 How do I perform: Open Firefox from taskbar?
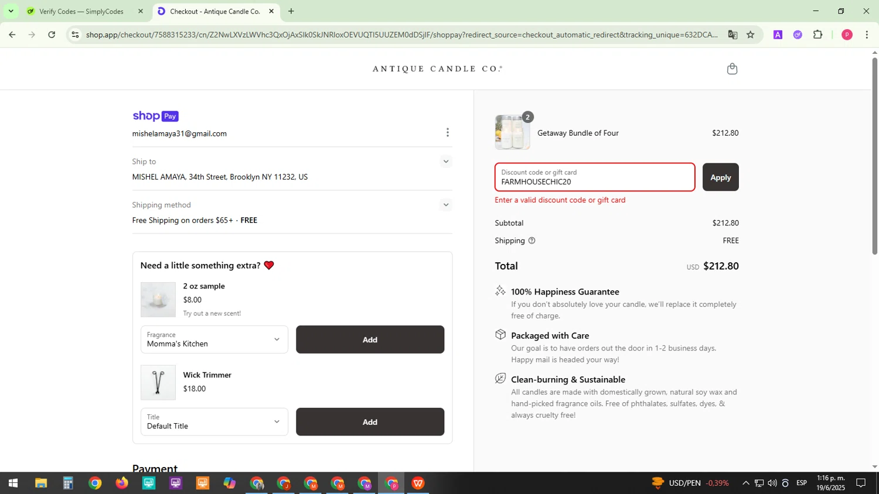(x=122, y=483)
